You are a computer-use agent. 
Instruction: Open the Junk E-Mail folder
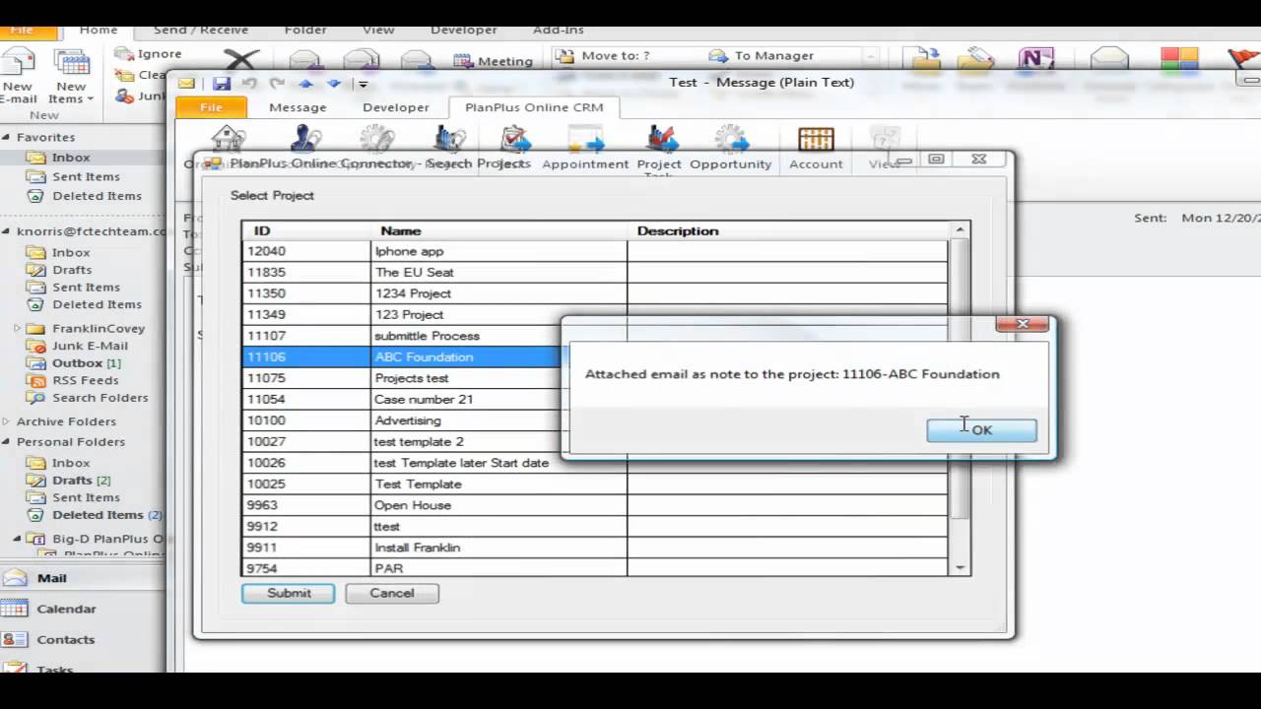[x=90, y=346]
